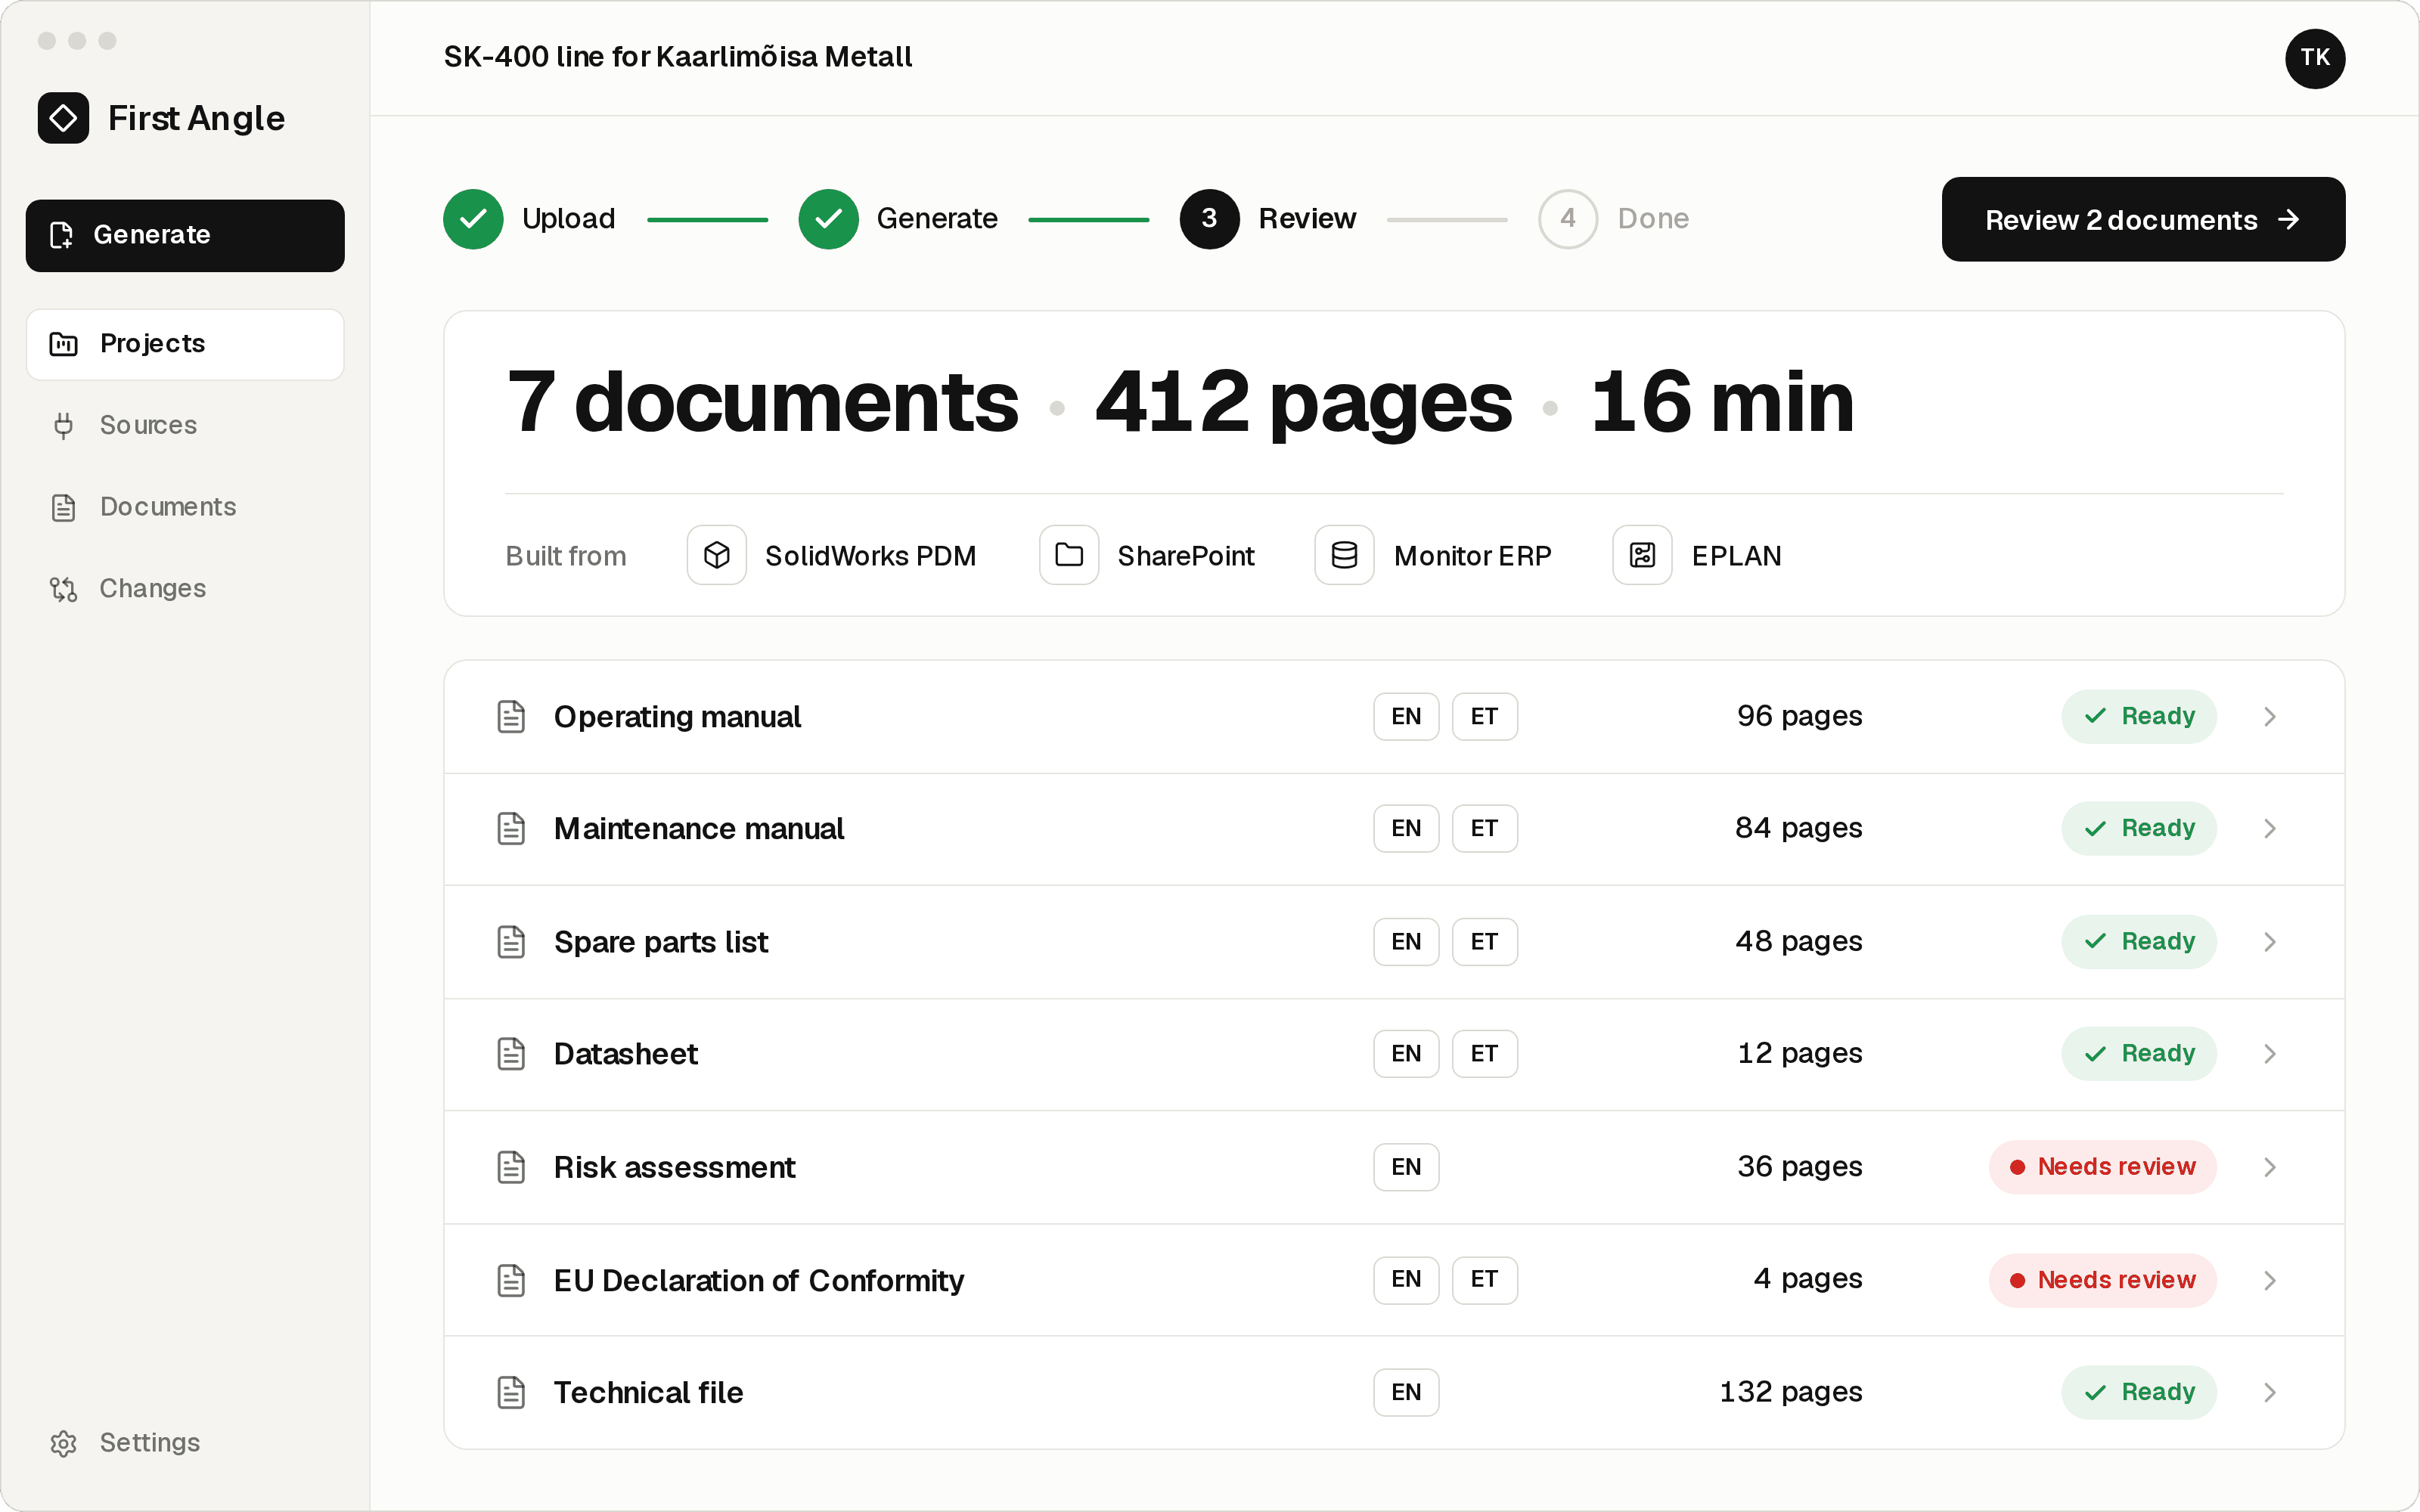
Task: Select EN language tag for Technical file
Action: click(1406, 1392)
